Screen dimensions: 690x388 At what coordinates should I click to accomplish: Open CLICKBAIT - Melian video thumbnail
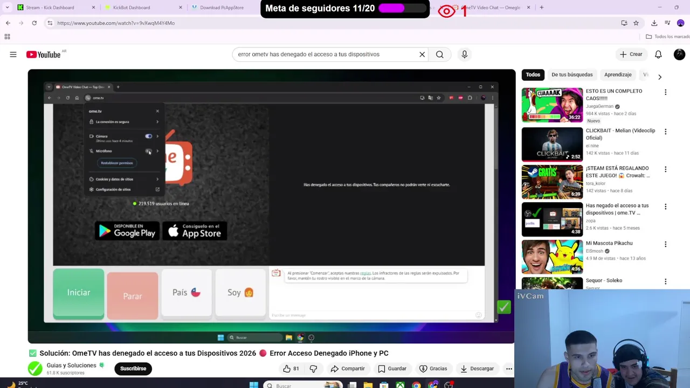[x=552, y=144]
